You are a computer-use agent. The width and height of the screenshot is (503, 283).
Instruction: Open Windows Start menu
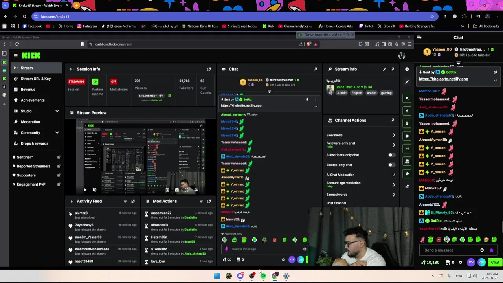217,276
